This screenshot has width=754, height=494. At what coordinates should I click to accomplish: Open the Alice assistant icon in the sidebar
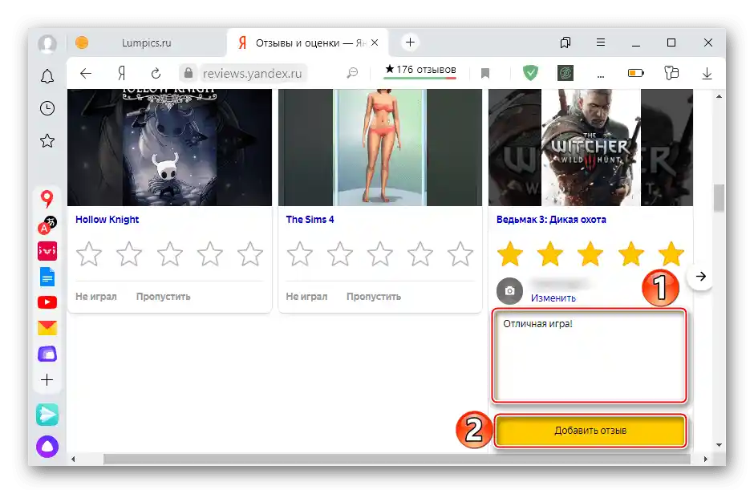(x=47, y=446)
